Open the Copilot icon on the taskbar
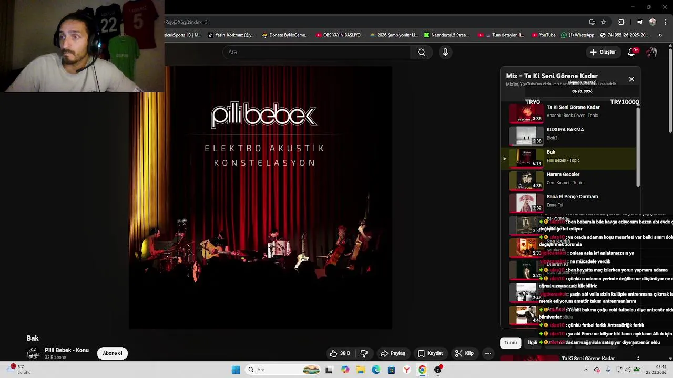 pyautogui.click(x=345, y=370)
